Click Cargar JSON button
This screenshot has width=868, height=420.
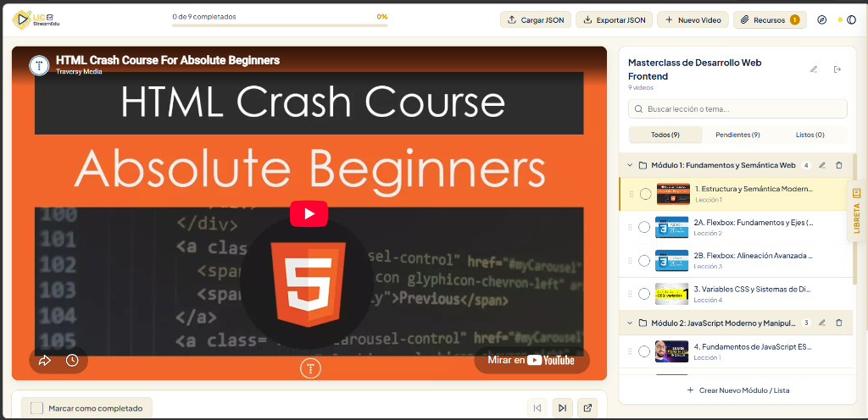(x=536, y=19)
